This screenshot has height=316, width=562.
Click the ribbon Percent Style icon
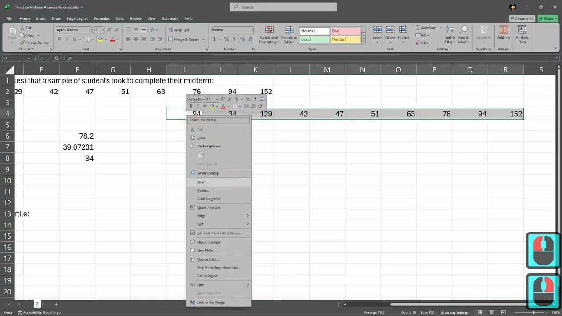[x=227, y=39]
